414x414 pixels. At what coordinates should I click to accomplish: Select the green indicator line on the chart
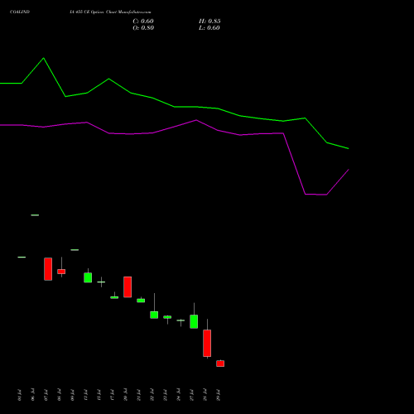click(x=174, y=107)
